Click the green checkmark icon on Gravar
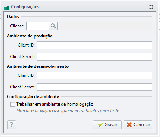This screenshot has height=137, width=160. click(x=100, y=125)
